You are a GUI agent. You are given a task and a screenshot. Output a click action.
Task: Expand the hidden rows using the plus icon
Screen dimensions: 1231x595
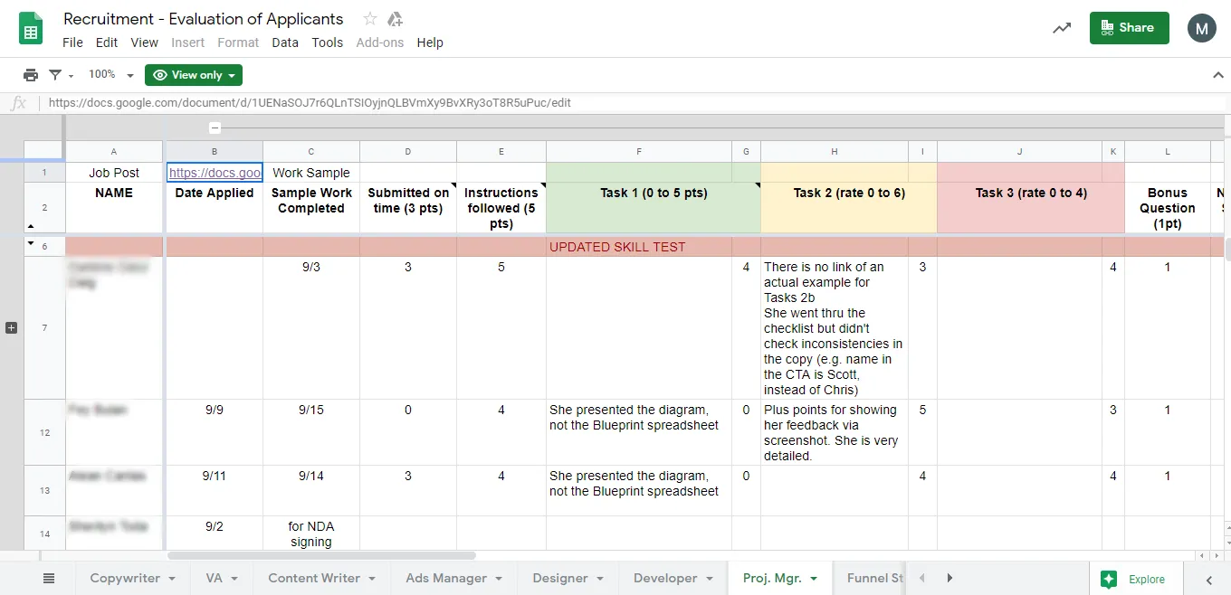pos(11,326)
